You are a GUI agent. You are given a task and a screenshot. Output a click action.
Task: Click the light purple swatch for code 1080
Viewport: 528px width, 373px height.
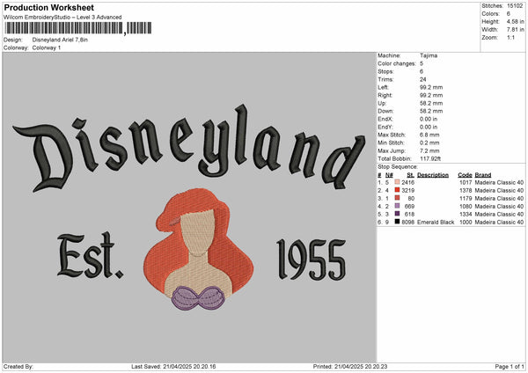coord(398,206)
